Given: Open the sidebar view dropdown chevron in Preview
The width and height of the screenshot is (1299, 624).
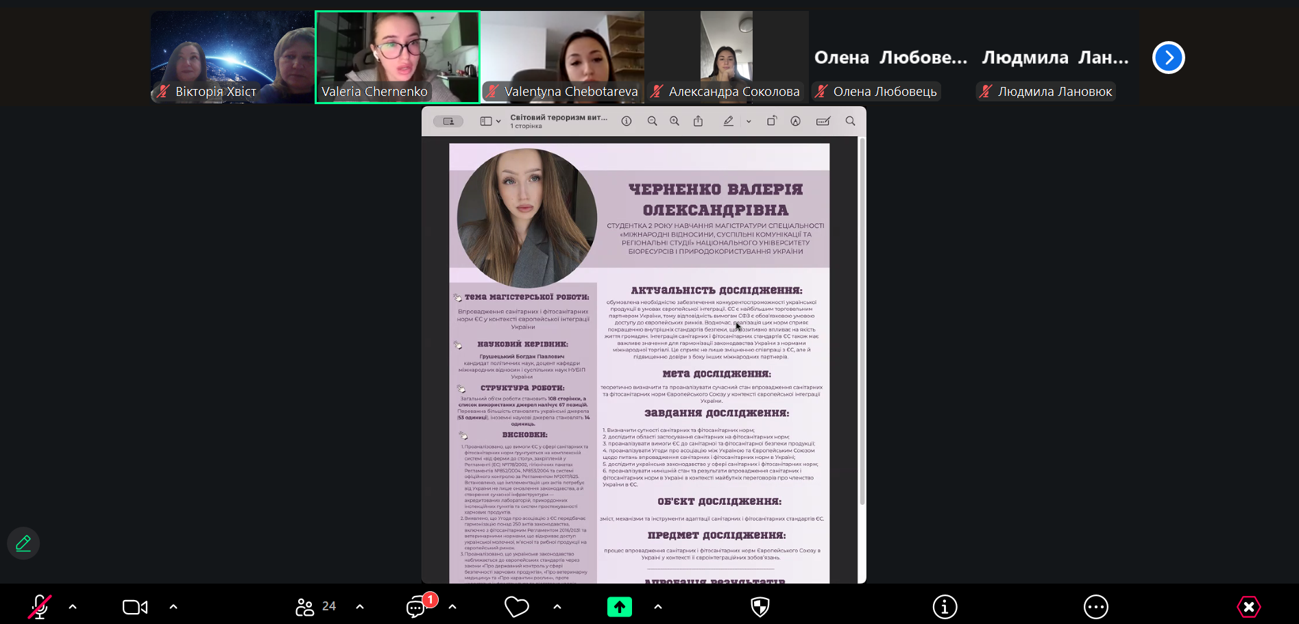Looking at the screenshot, I should (498, 121).
